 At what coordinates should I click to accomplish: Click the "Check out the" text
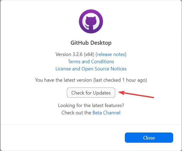tap(76, 113)
